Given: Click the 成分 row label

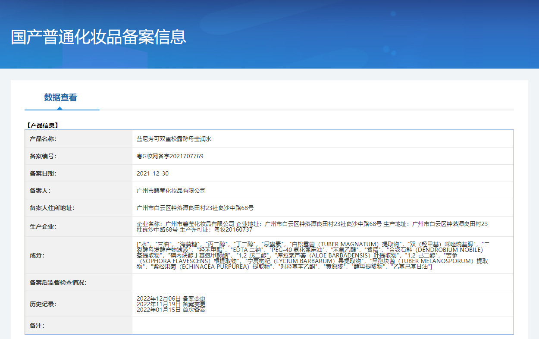Looking at the screenshot, I should click(x=37, y=255).
